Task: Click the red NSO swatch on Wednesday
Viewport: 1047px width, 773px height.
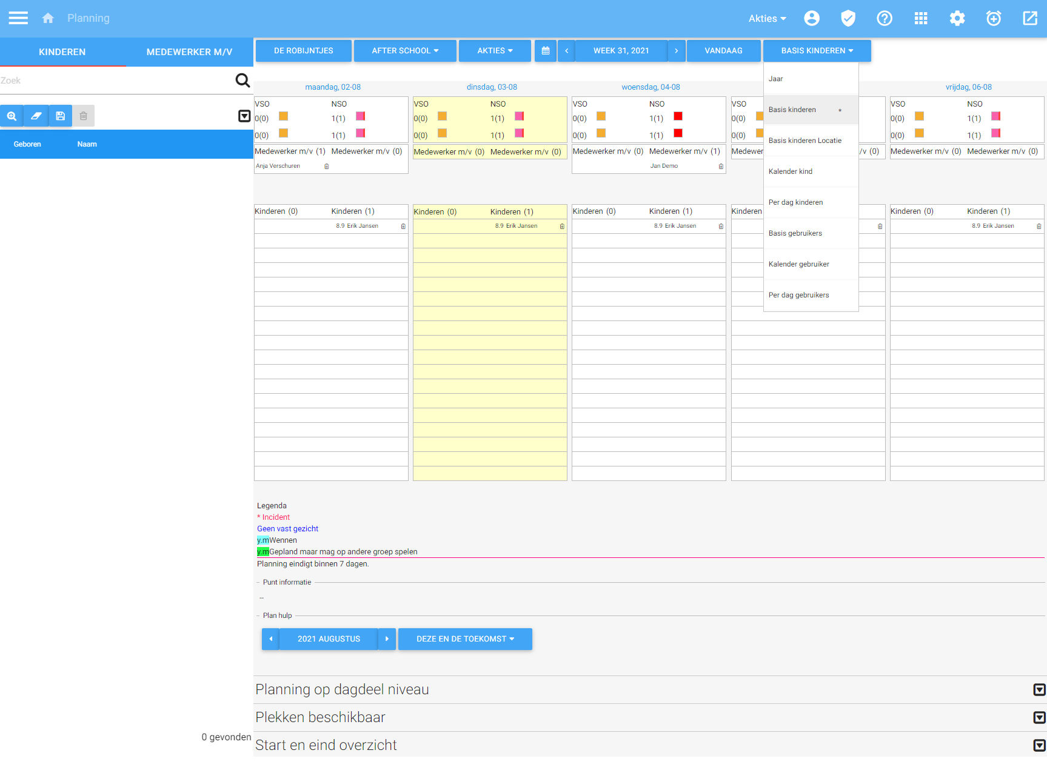Action: tap(678, 116)
